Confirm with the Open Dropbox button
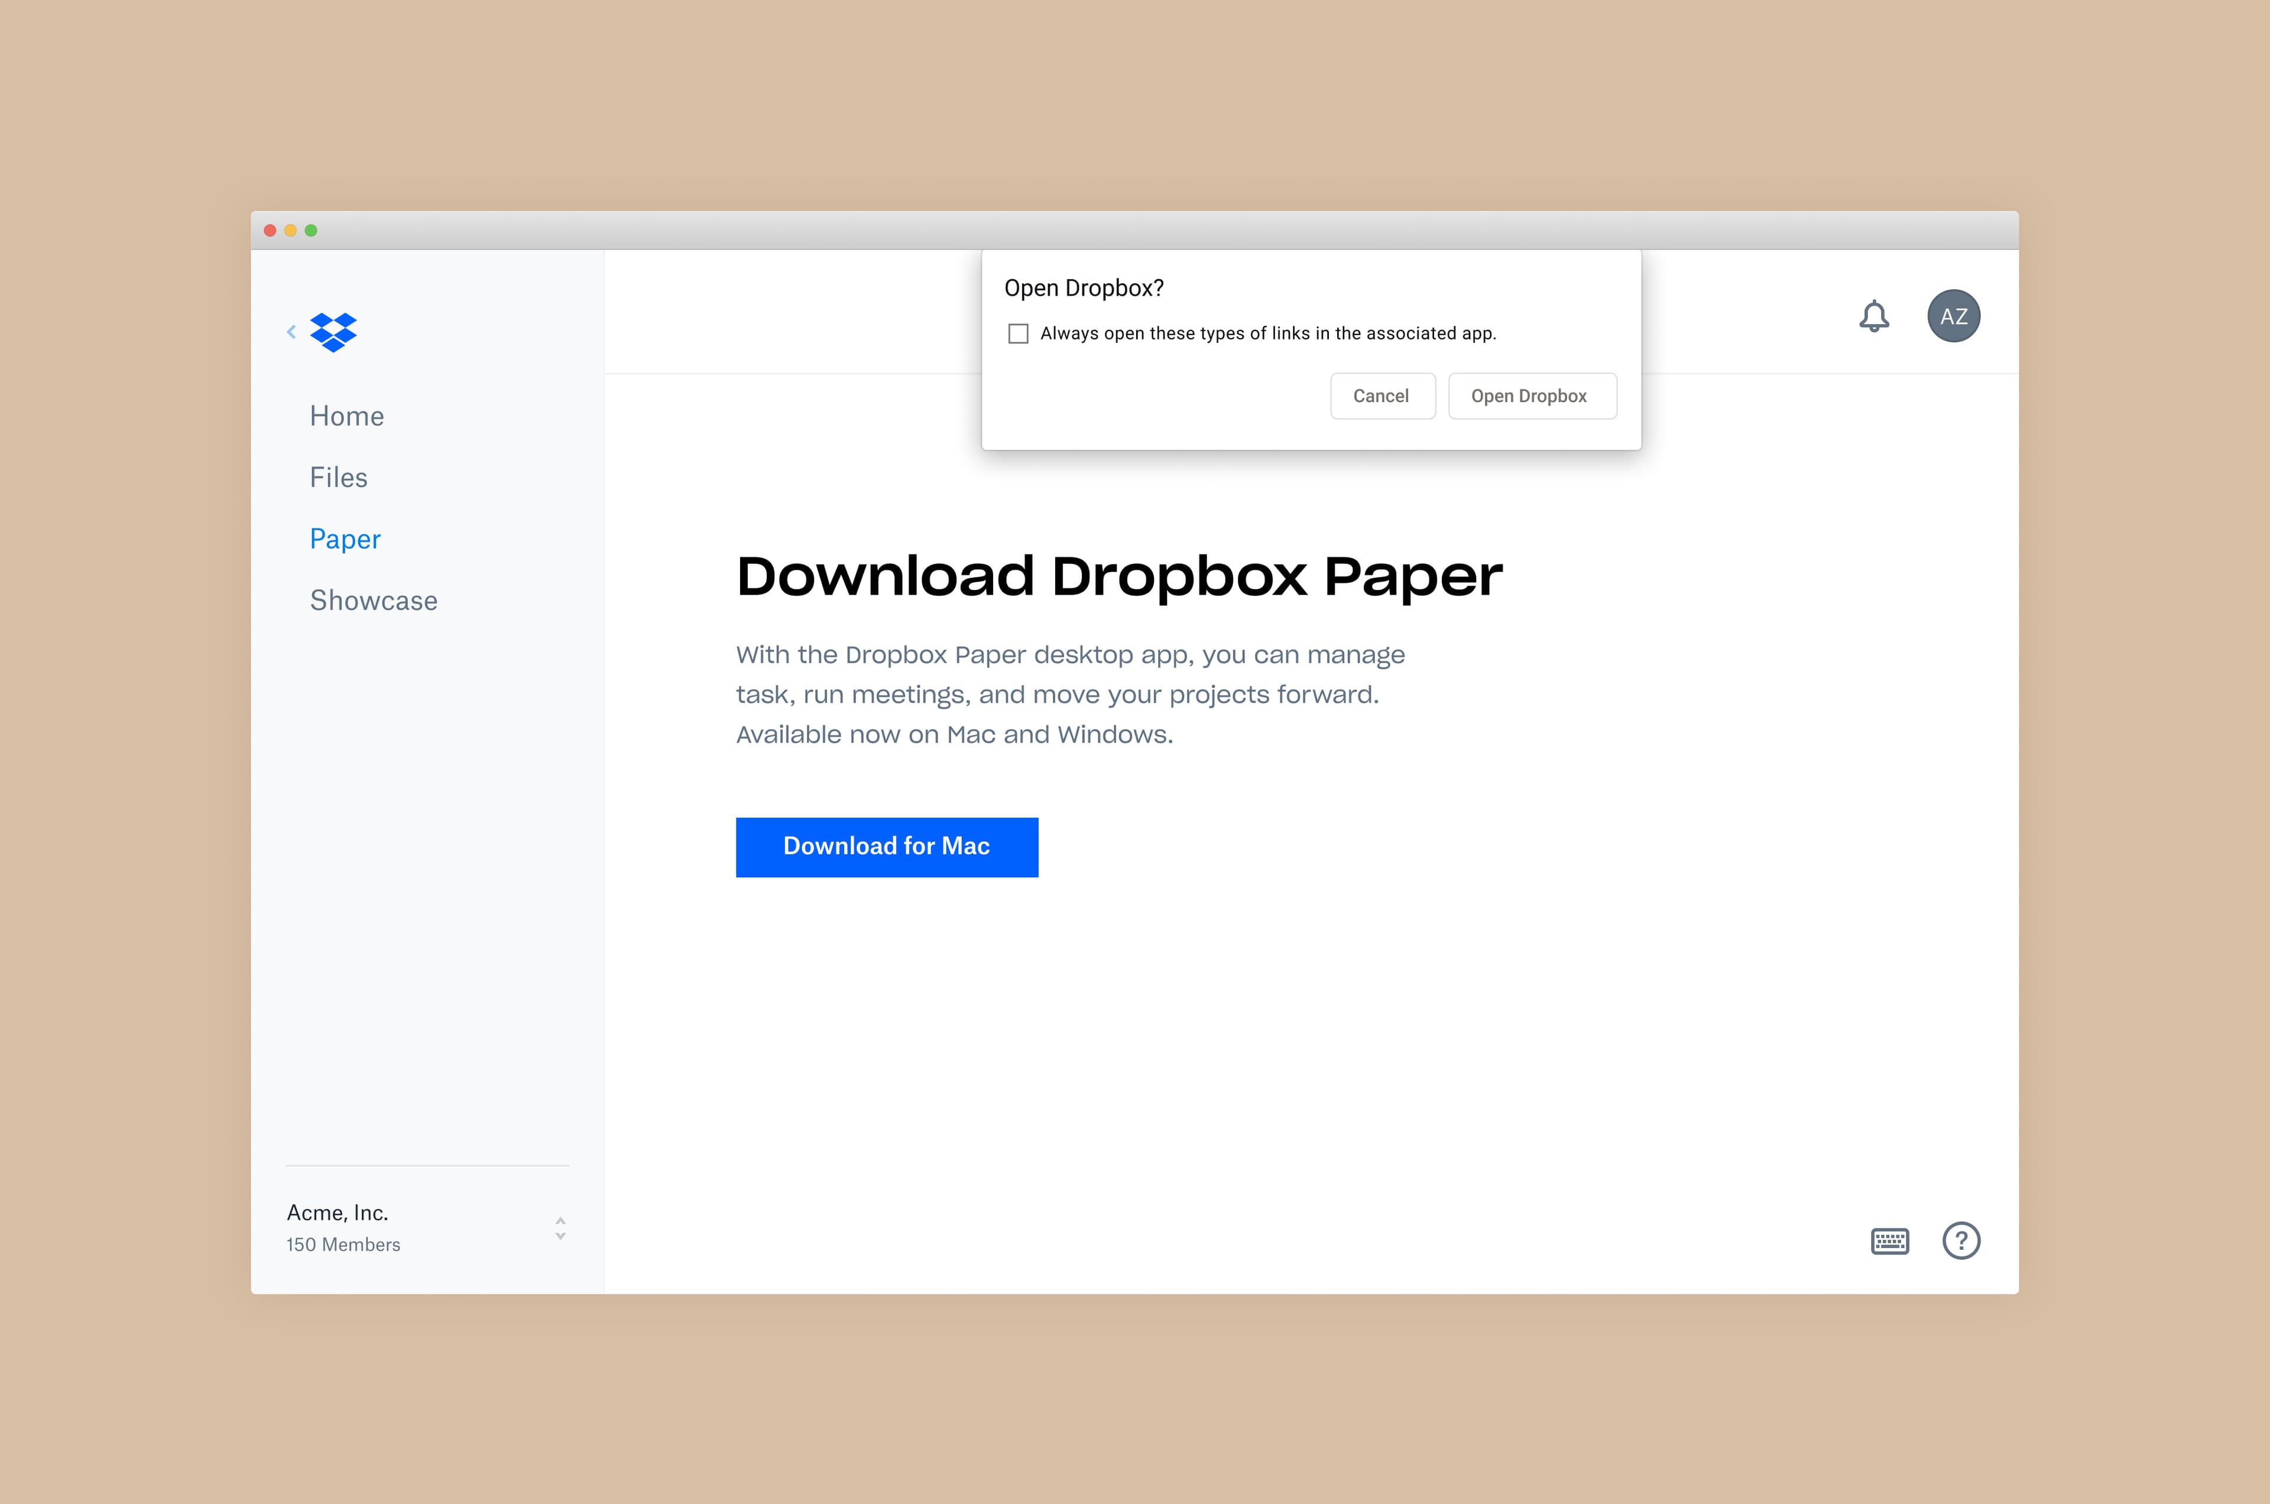Screen dimensions: 2270x1504 pos(1532,396)
